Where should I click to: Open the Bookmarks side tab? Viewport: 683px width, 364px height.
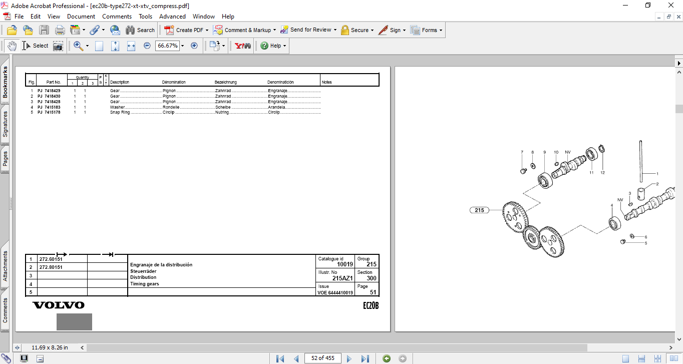pyautogui.click(x=6, y=83)
